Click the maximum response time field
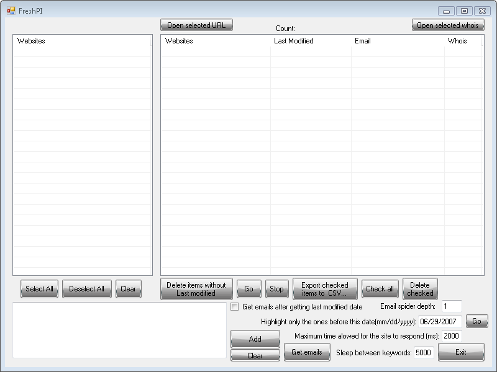Screen dimensions: 497x372 [x=452, y=335]
